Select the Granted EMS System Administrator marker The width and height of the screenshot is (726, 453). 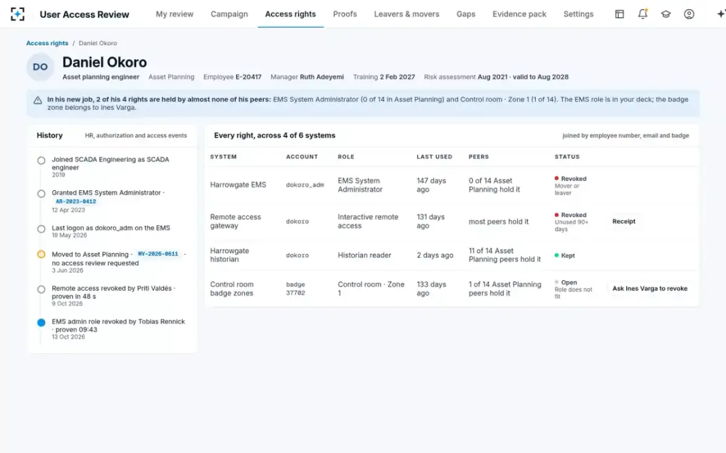point(41,194)
